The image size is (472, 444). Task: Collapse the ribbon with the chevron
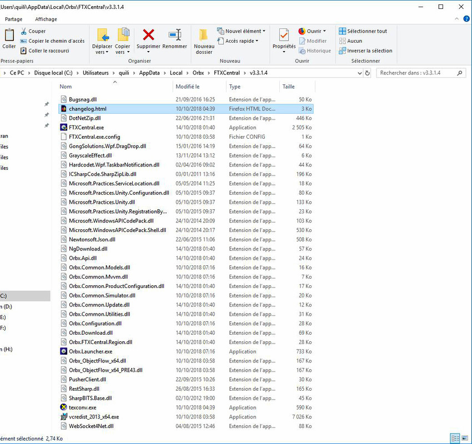tap(456, 19)
